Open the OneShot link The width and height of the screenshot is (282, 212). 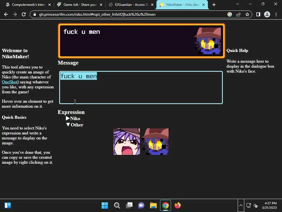click(x=10, y=82)
